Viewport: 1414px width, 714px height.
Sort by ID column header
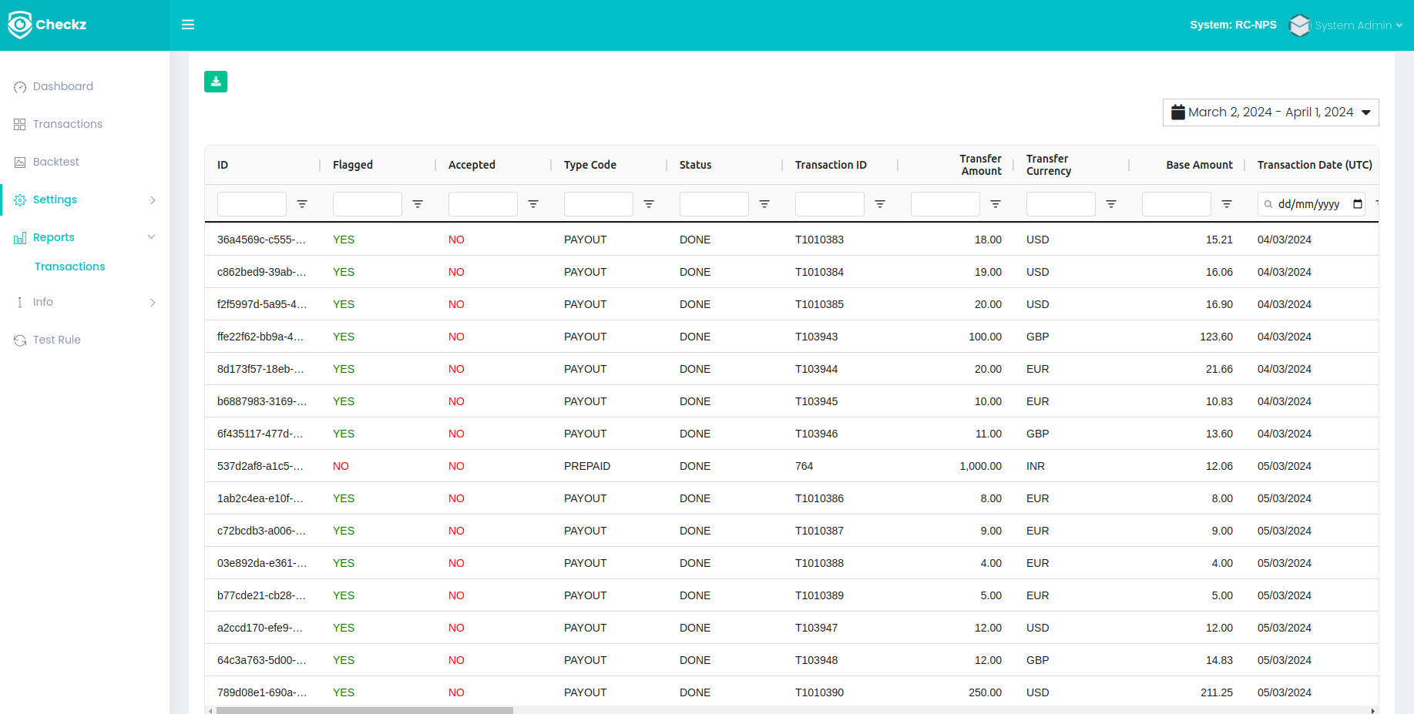pos(223,165)
